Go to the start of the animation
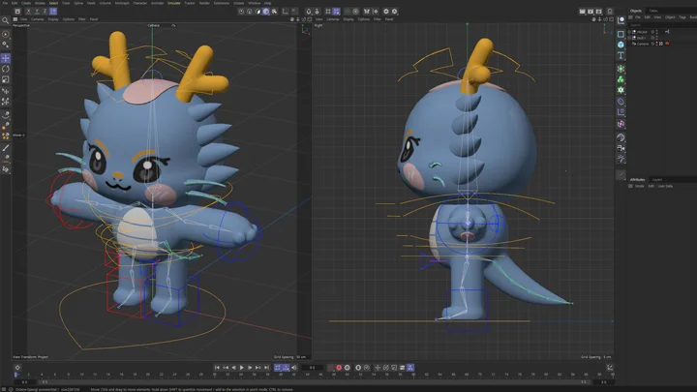This screenshot has height=392, width=697. (x=217, y=368)
